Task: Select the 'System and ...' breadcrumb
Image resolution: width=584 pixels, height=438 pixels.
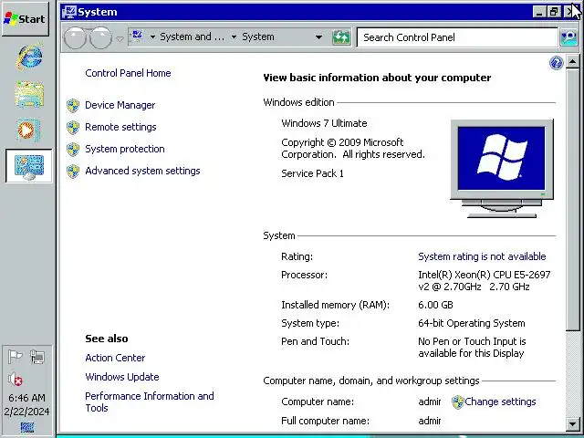Action: [193, 36]
